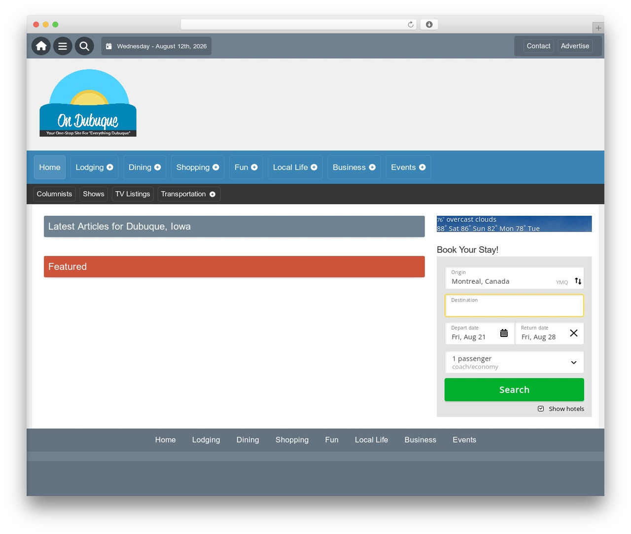631x534 pixels.
Task: Open Business in the main navigation
Action: pyautogui.click(x=354, y=167)
